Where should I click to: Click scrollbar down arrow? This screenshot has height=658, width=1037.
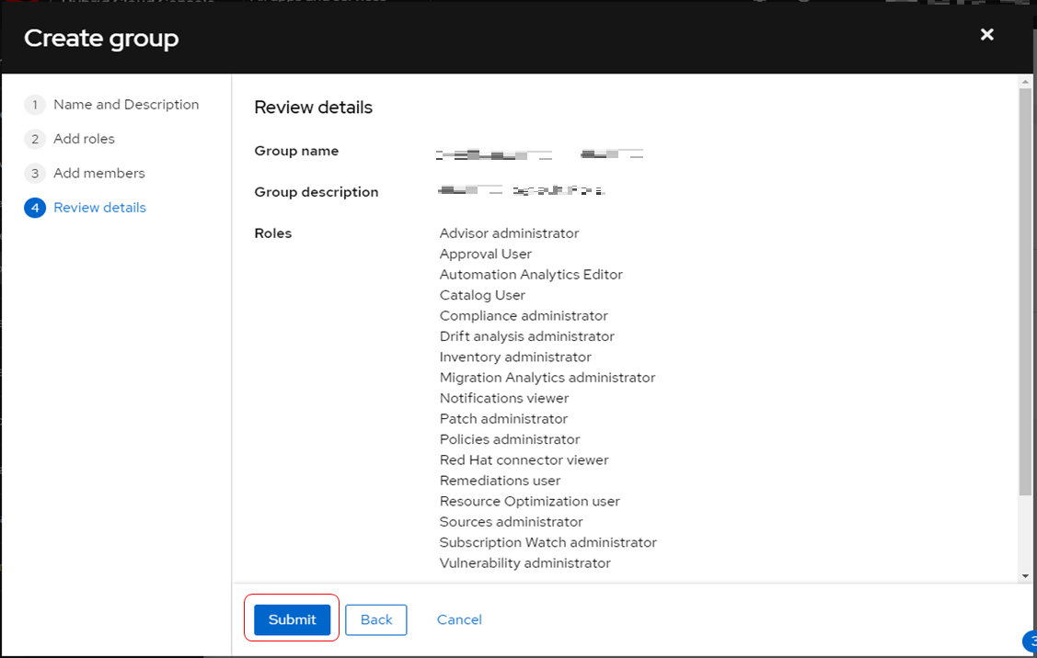pyautogui.click(x=1025, y=576)
